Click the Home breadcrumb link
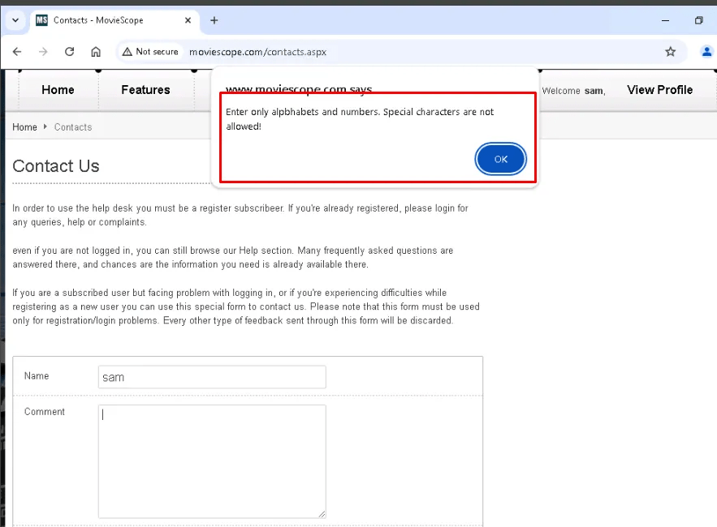This screenshot has width=717, height=527. (24, 127)
